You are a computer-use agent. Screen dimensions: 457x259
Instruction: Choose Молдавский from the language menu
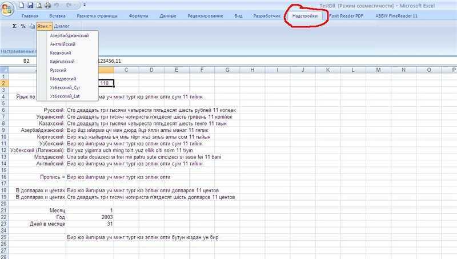tap(63, 79)
